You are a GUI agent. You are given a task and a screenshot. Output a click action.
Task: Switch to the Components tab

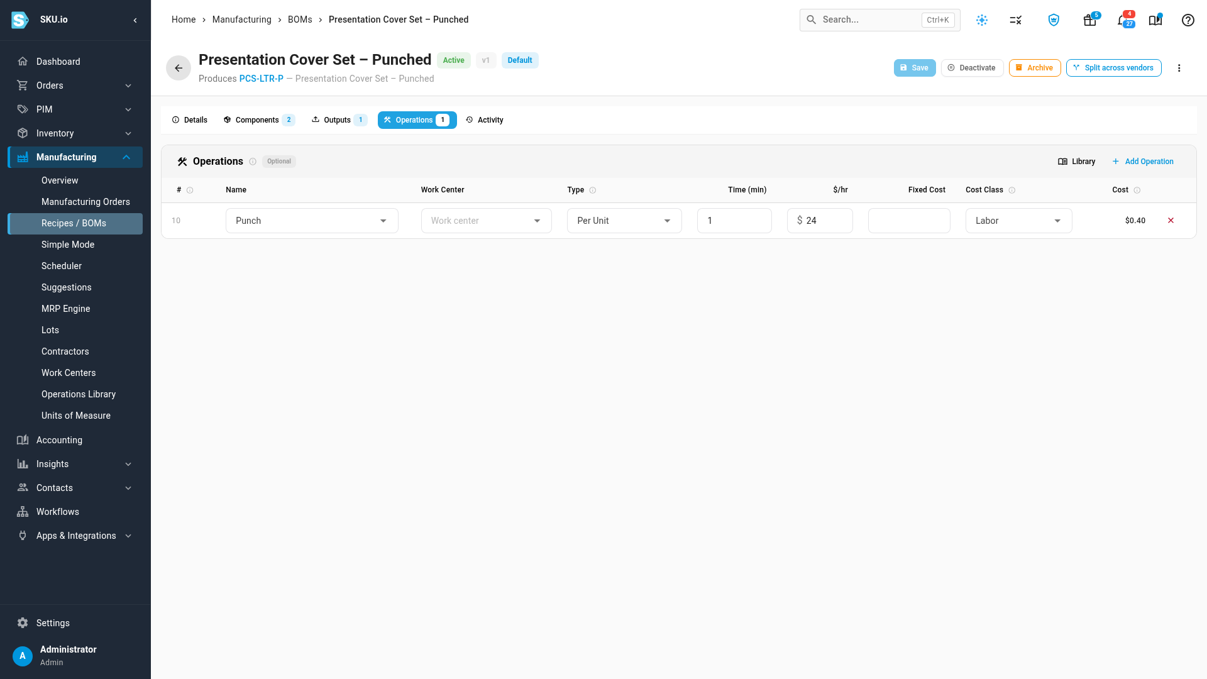click(x=259, y=120)
